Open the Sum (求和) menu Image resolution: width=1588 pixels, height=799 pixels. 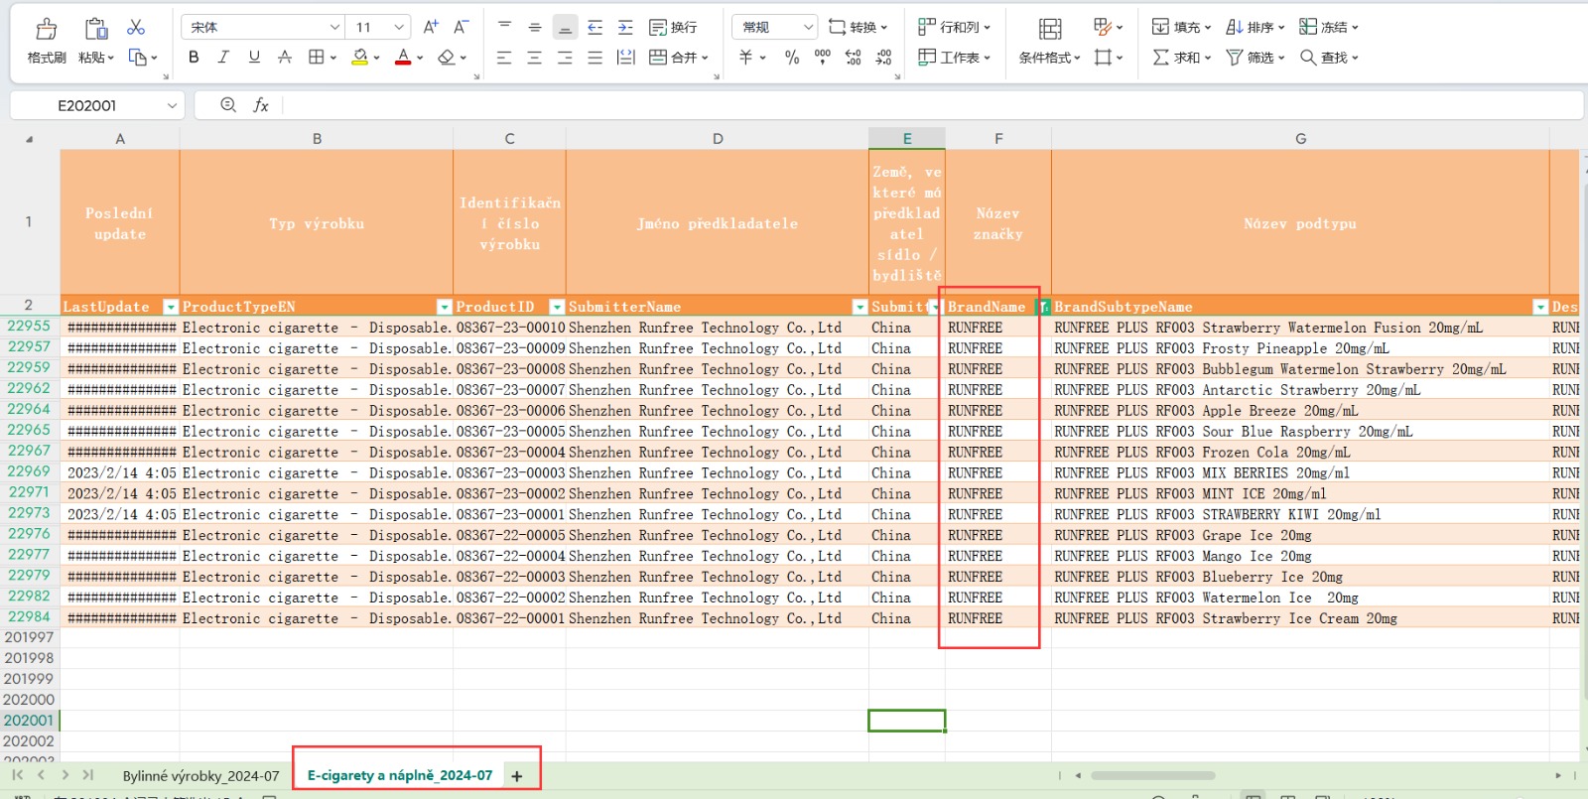(x=1181, y=58)
